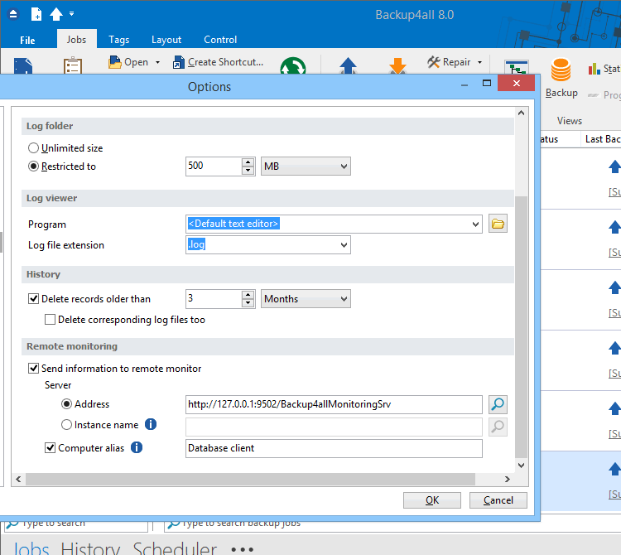Select the Instance name radio button
621x555 pixels.
(x=66, y=425)
